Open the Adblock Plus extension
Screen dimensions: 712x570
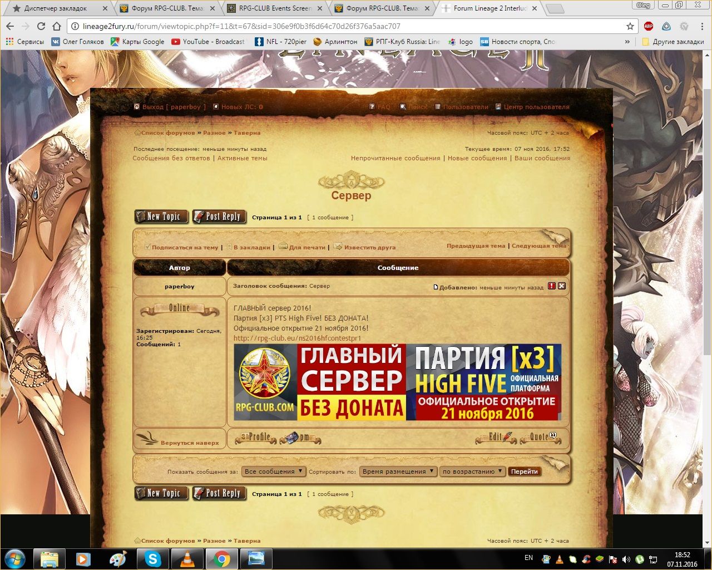click(x=648, y=26)
